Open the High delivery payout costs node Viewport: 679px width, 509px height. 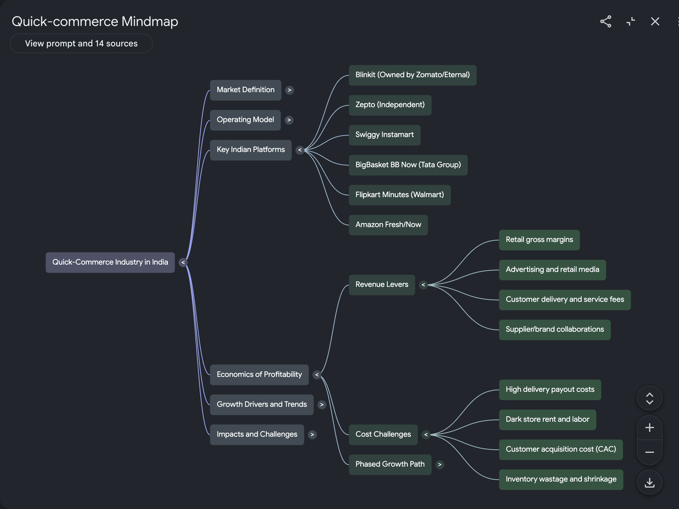tap(550, 390)
